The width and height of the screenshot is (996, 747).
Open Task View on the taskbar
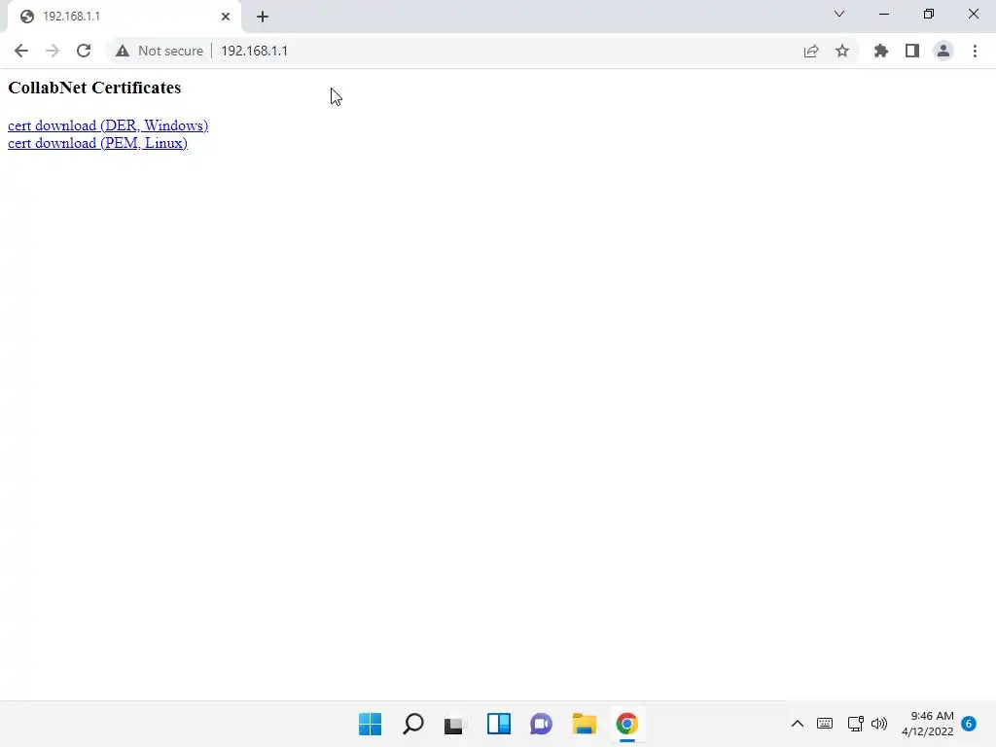point(453,724)
